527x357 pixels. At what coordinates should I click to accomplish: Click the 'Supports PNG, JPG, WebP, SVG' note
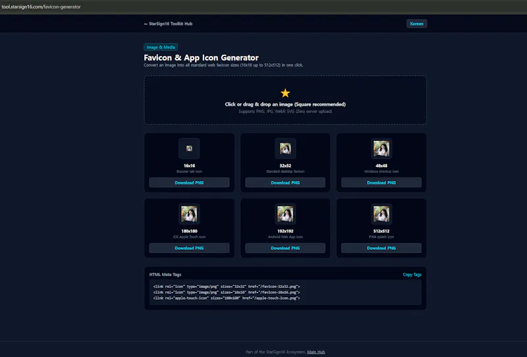(x=285, y=111)
